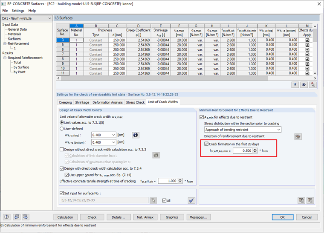
Task: Collapse the Required Reinforcement tree node
Action: (x=5, y=58)
